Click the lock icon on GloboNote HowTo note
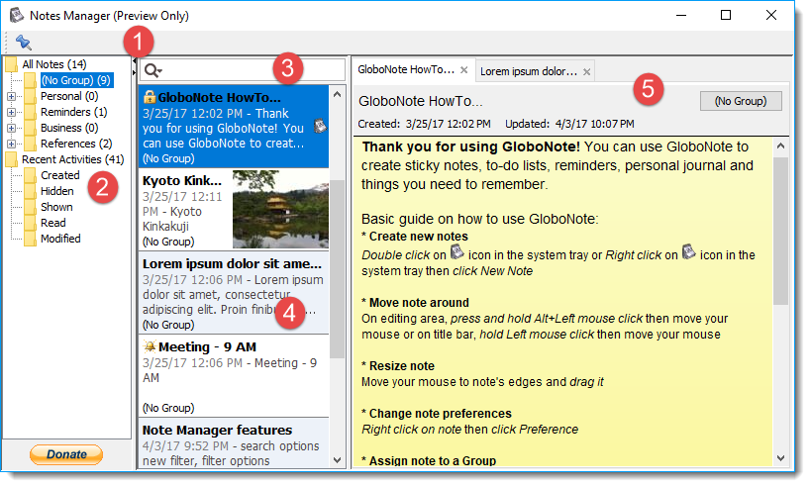The image size is (810, 487). pyautogui.click(x=150, y=97)
